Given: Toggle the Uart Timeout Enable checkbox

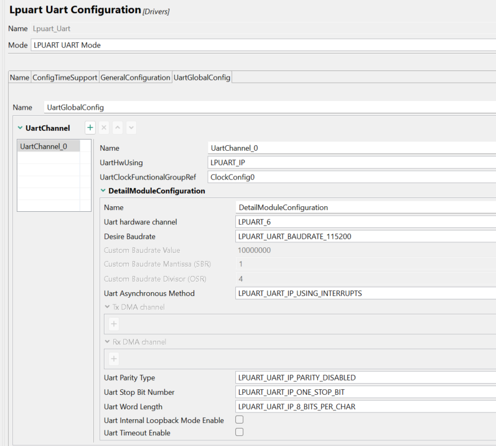Looking at the screenshot, I should tap(239, 432).
